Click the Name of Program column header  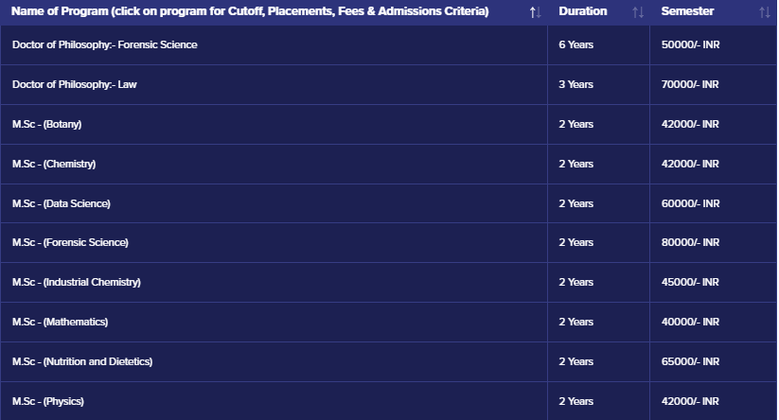point(250,11)
